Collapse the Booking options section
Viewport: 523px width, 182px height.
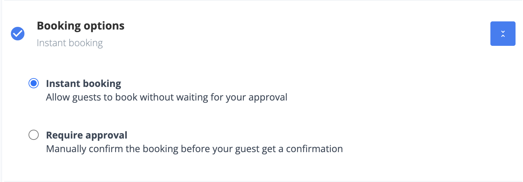click(x=503, y=34)
